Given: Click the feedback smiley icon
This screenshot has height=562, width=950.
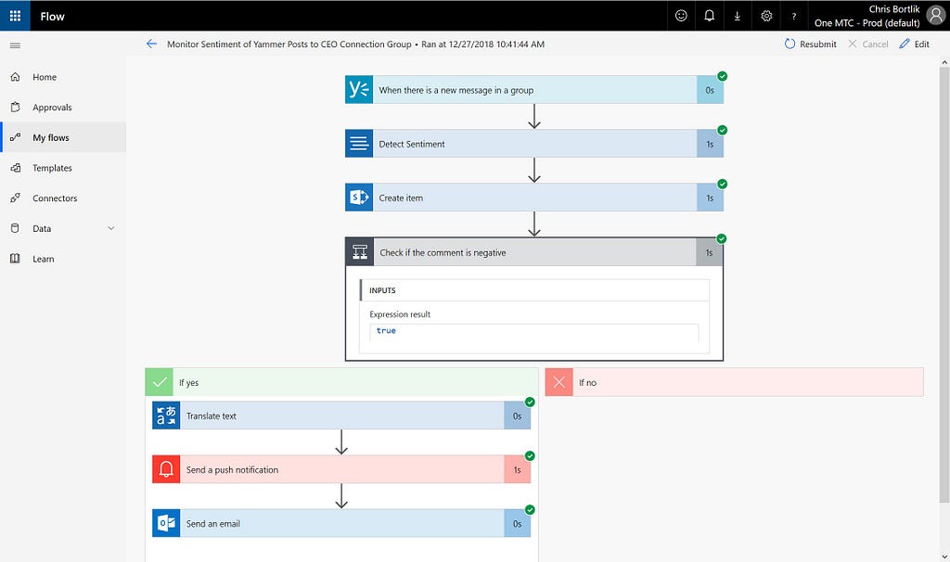Looking at the screenshot, I should 681,16.
